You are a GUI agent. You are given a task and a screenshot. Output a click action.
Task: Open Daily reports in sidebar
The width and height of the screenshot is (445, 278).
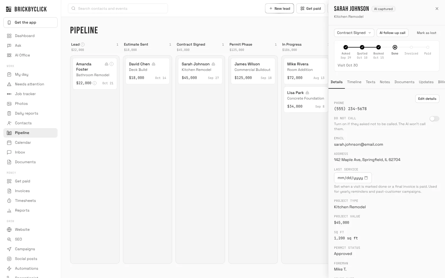30,113
